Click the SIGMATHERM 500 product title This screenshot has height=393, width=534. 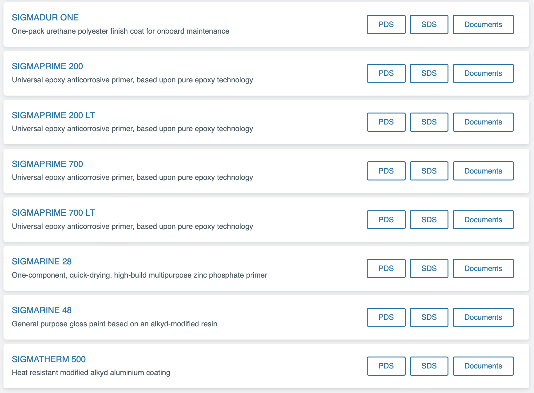point(49,359)
